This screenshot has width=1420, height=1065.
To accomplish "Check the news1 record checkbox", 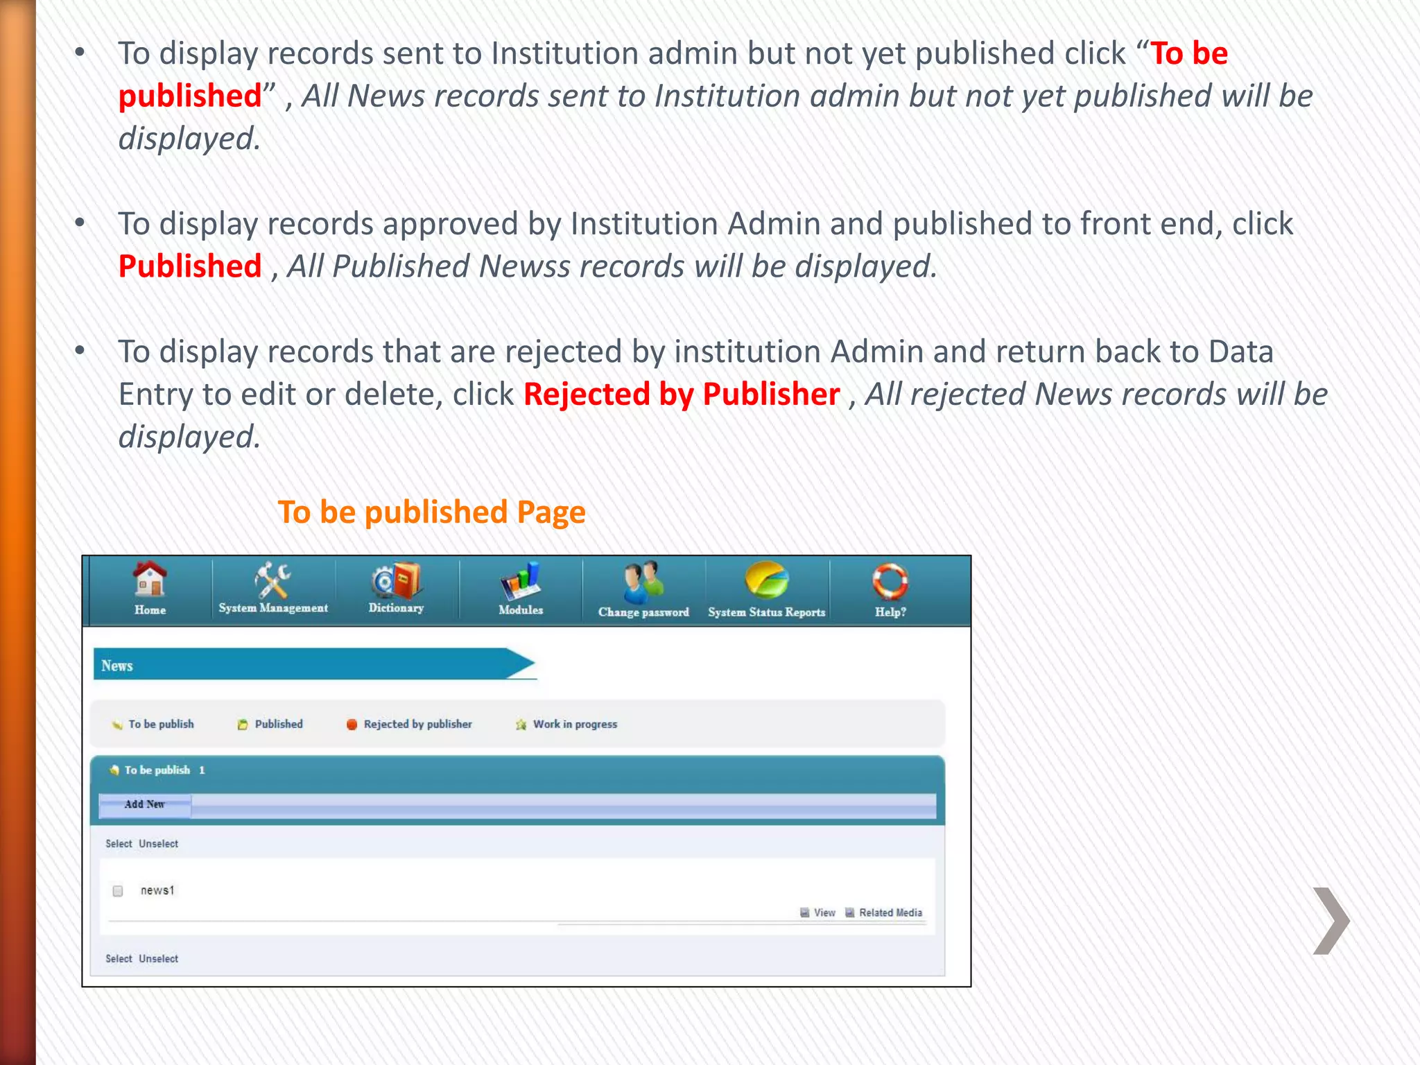I will [x=118, y=890].
